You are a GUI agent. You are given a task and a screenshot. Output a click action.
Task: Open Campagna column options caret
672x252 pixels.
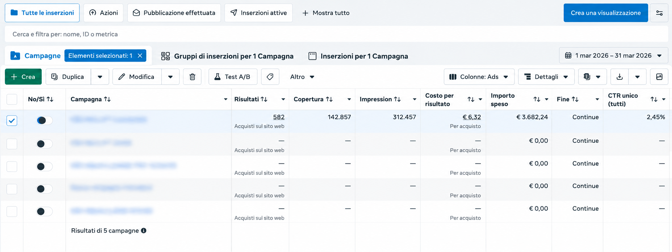(x=226, y=99)
